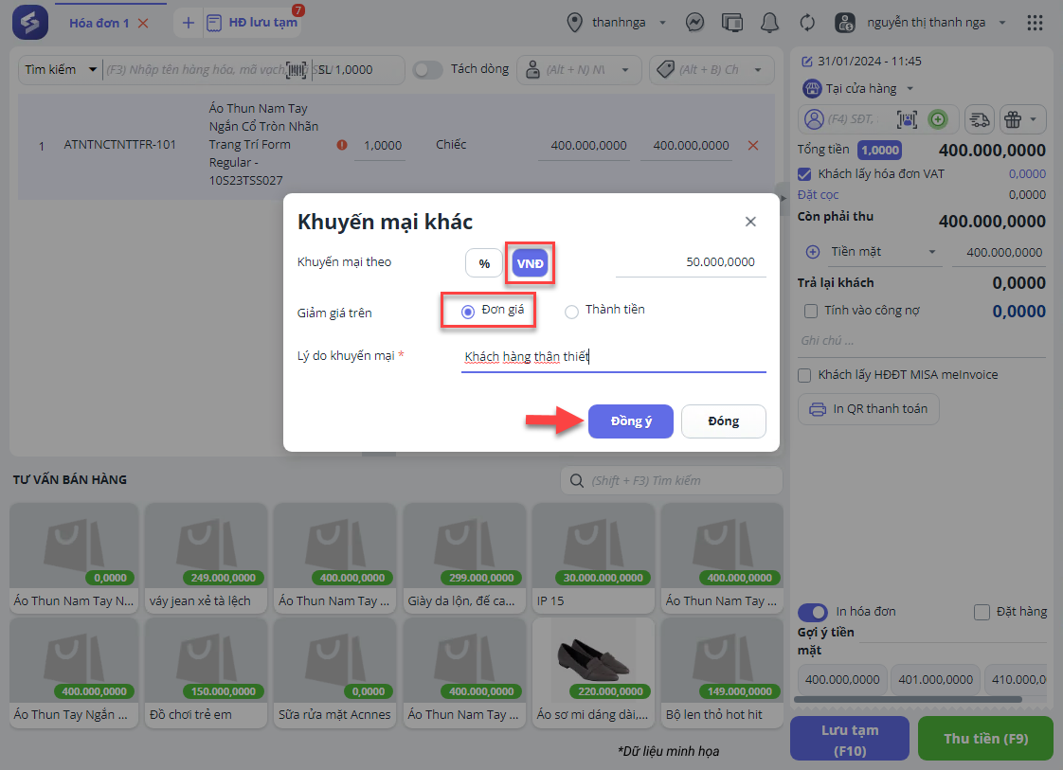This screenshot has width=1063, height=770.
Task: Toggle the In hóa đơn switch
Action: click(x=812, y=612)
